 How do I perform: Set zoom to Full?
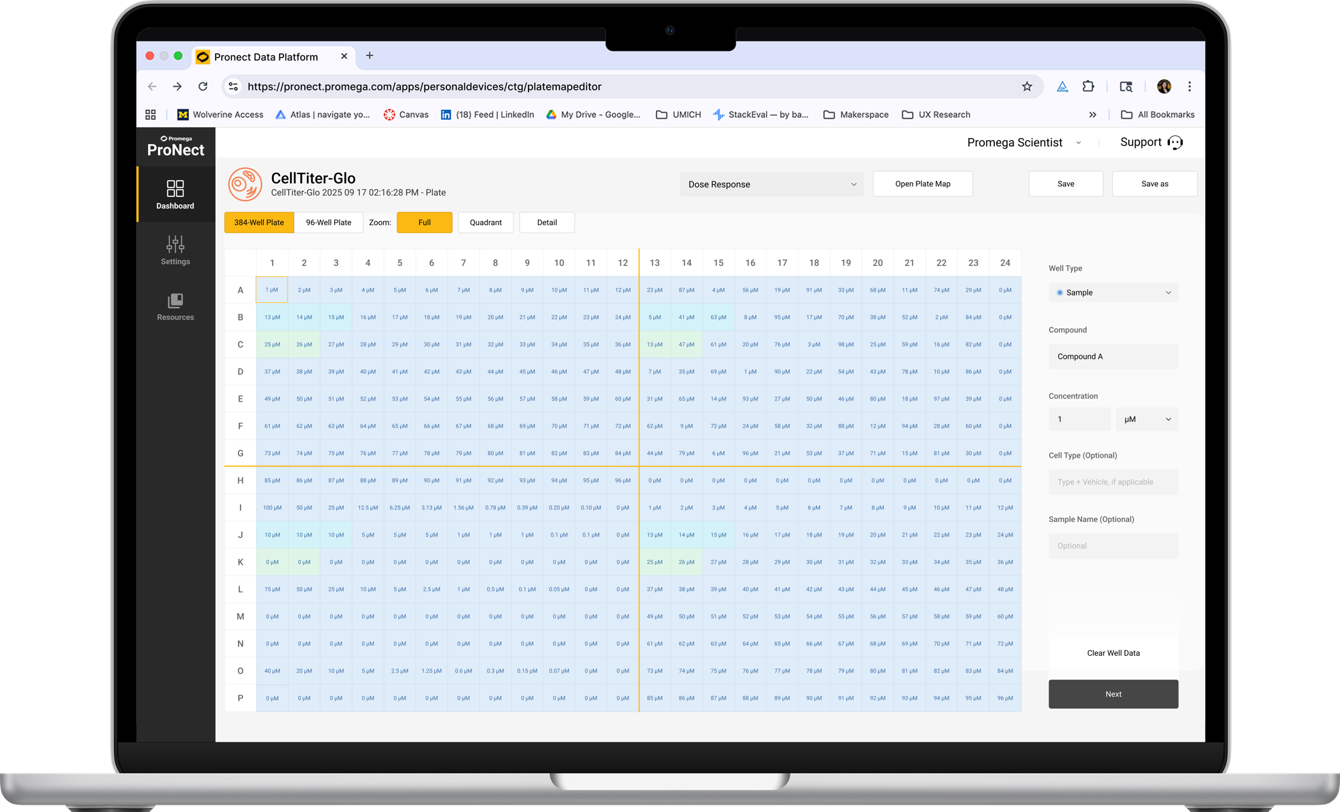pos(425,222)
